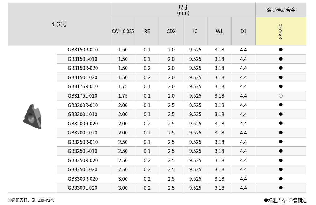
Task: Select order number GB3150L-010
Action: point(83,59)
